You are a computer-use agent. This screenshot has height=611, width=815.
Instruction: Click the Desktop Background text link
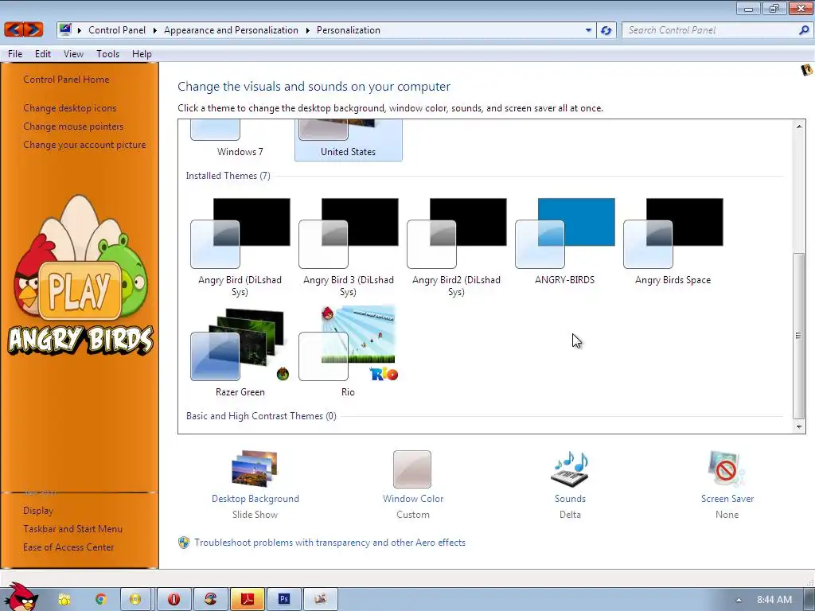tap(255, 499)
